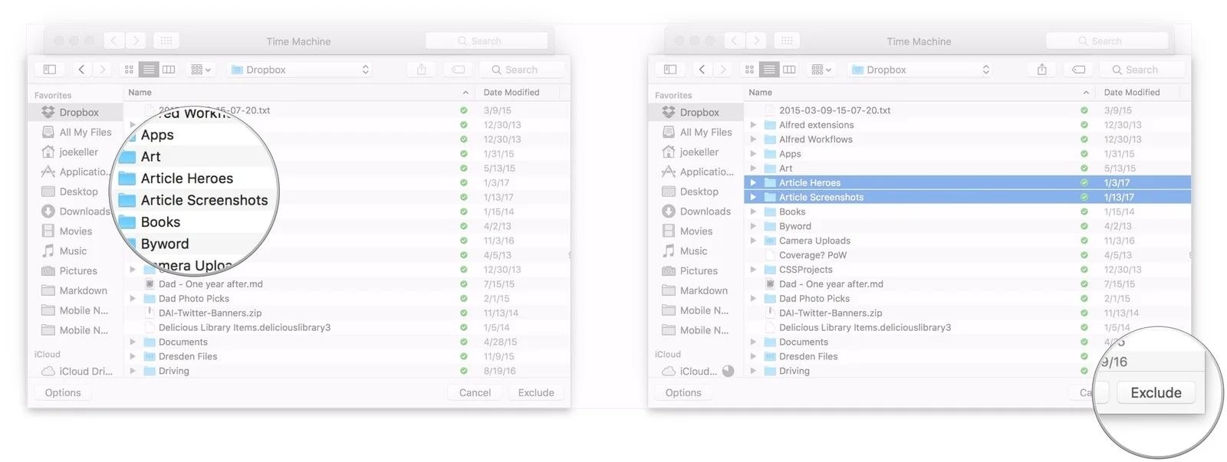The height and width of the screenshot is (462, 1227).
Task: Click the share icon in left dialog
Action: tap(422, 70)
